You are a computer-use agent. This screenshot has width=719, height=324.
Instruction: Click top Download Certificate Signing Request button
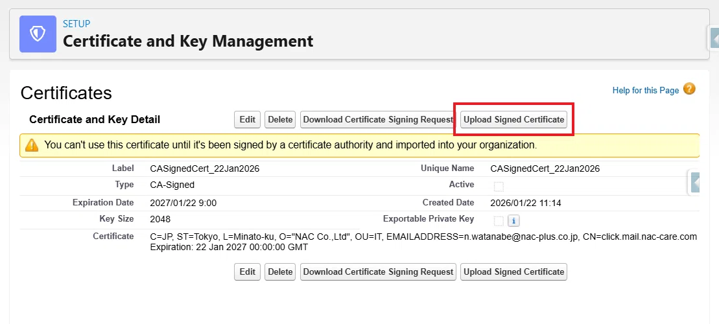click(378, 120)
